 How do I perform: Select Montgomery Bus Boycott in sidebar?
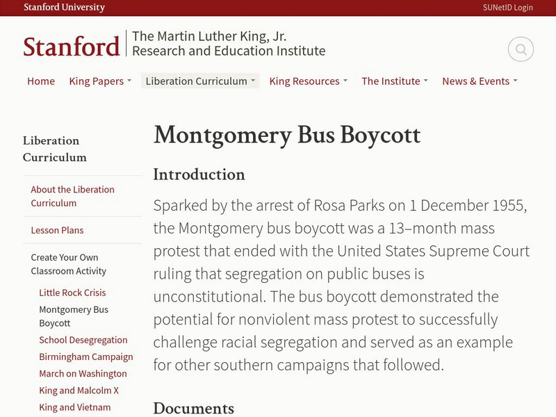click(74, 316)
